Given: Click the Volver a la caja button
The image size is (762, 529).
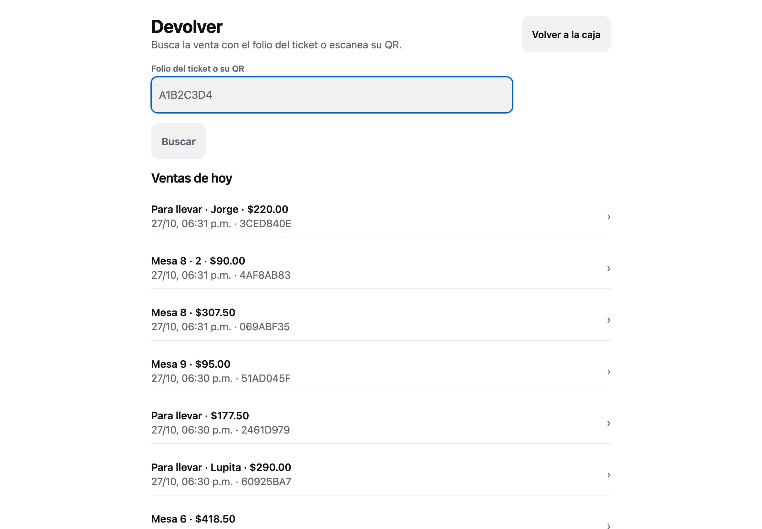Looking at the screenshot, I should pos(566,34).
